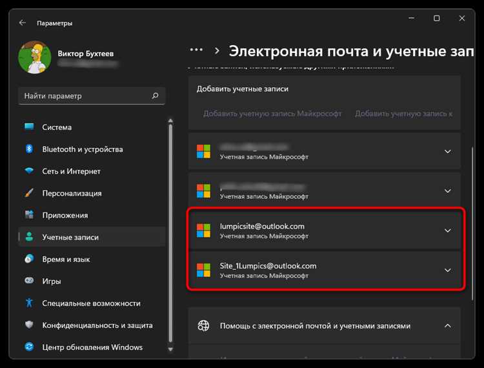Click the search magnifier icon
Image resolution: width=484 pixels, height=368 pixels.
[155, 96]
